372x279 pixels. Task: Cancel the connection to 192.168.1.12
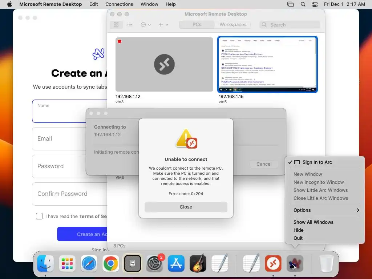pyautogui.click(x=264, y=164)
